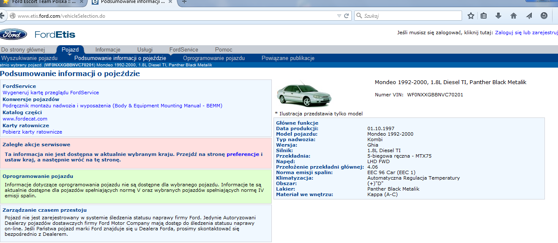Open Wygeneruj kartę przeglądu FordService link
Viewport: 558px width, 243px height.
(51, 93)
